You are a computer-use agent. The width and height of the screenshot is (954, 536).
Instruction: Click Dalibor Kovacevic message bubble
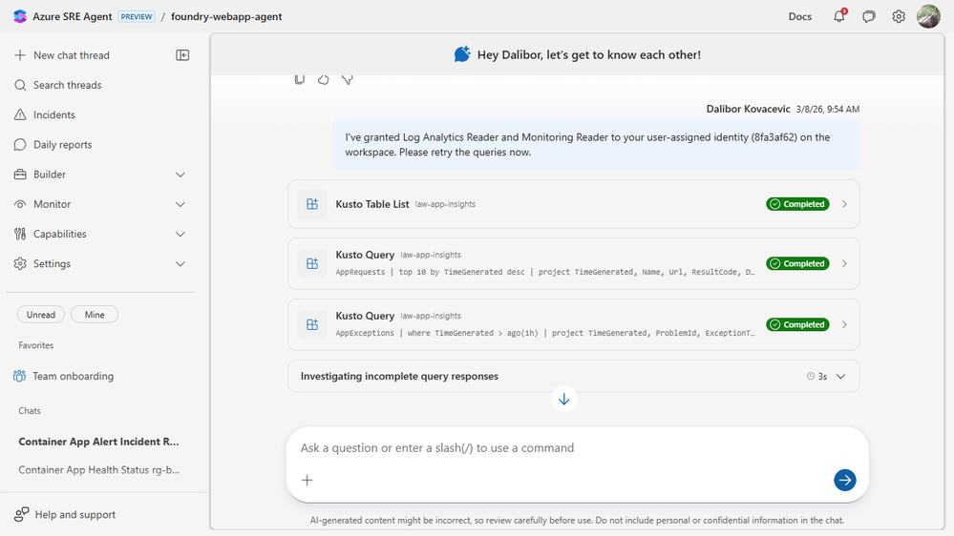(x=596, y=145)
